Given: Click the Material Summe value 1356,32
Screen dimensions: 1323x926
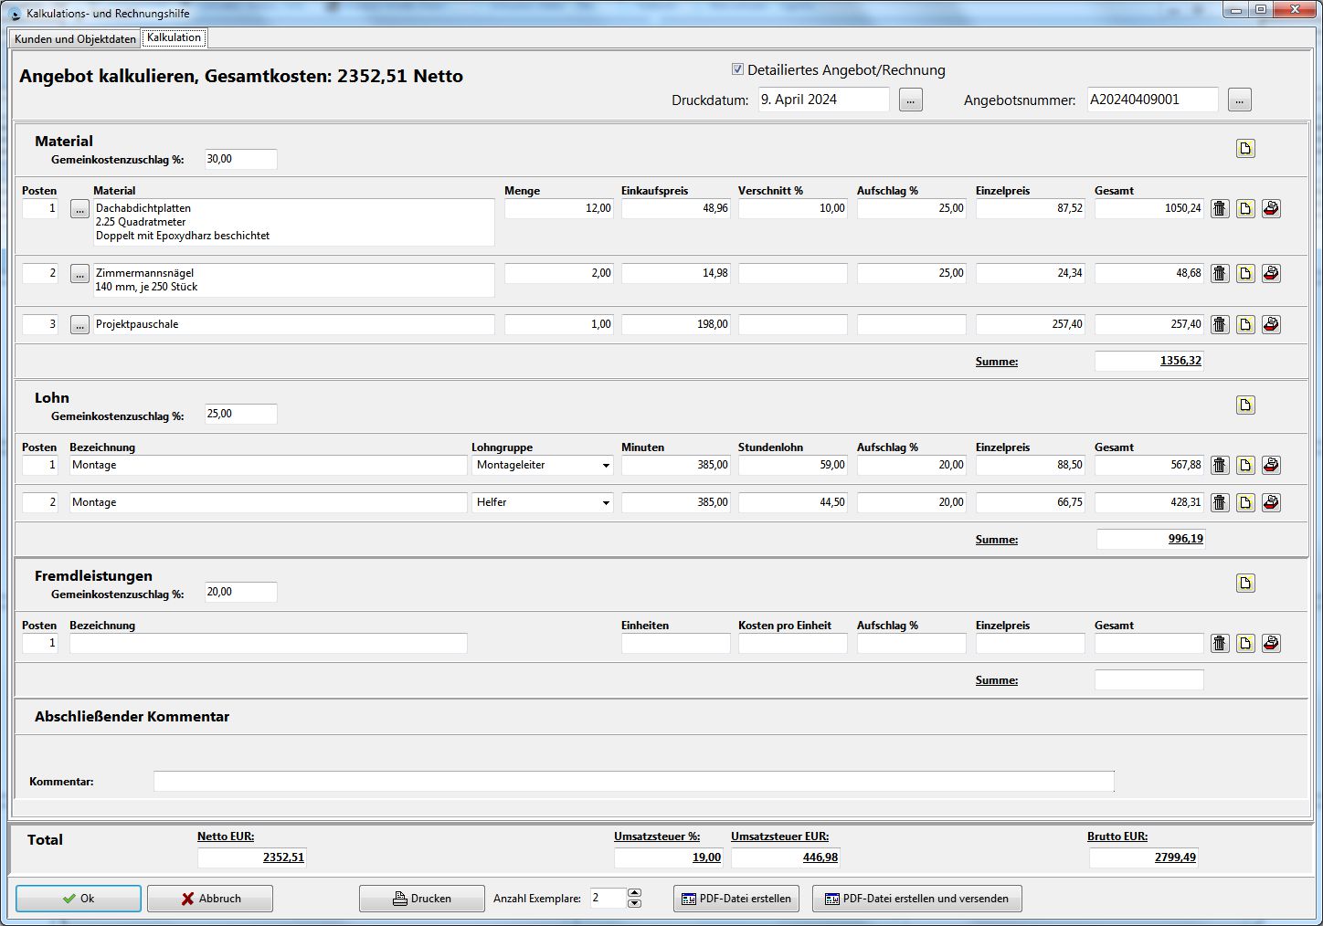Looking at the screenshot, I should [x=1149, y=361].
